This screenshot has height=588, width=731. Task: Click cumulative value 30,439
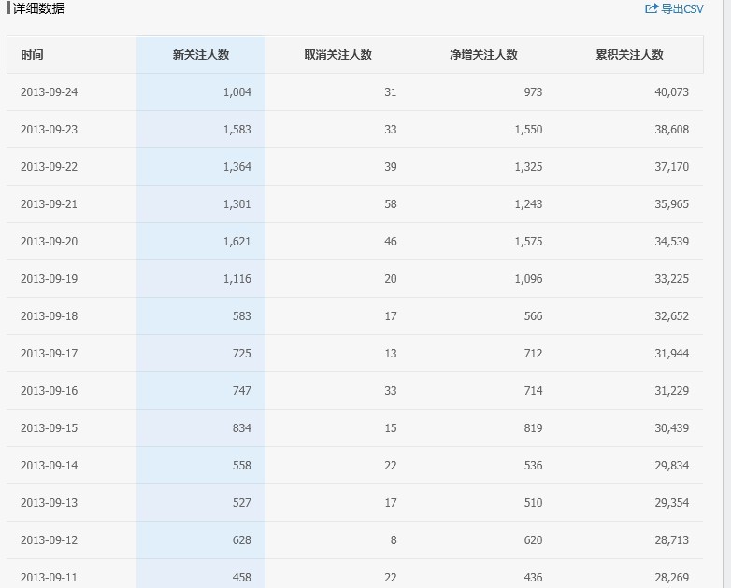(671, 428)
